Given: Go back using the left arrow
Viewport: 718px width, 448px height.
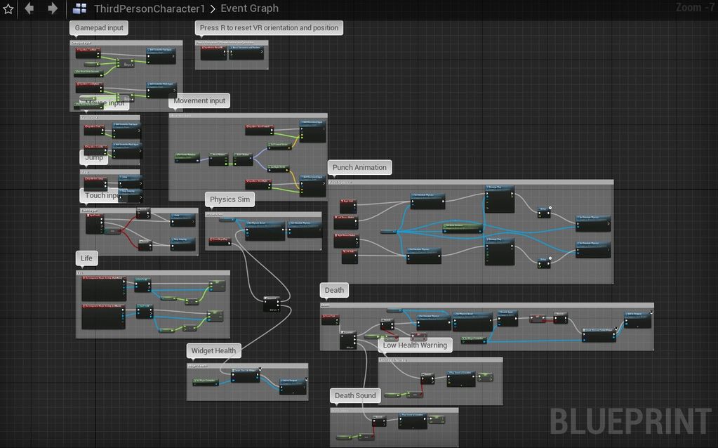Looking at the screenshot, I should coord(29,8).
